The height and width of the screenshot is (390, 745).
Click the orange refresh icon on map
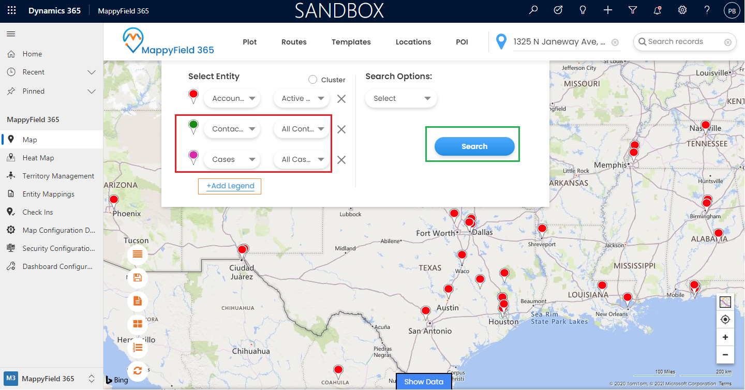click(138, 370)
